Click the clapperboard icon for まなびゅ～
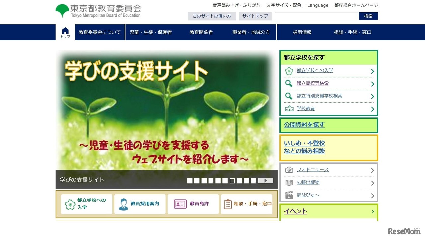This screenshot has height=239, width=425. [x=289, y=195]
